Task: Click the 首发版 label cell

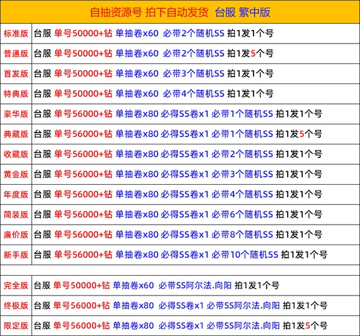Action: click(x=16, y=73)
